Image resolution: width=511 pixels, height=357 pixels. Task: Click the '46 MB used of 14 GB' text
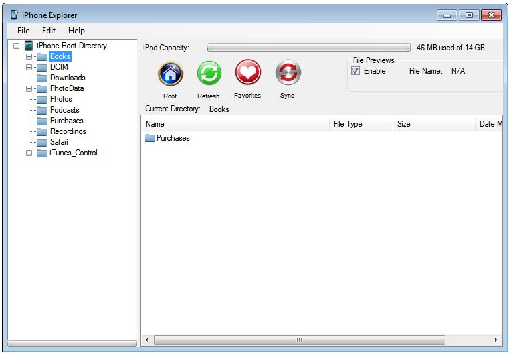pos(450,48)
